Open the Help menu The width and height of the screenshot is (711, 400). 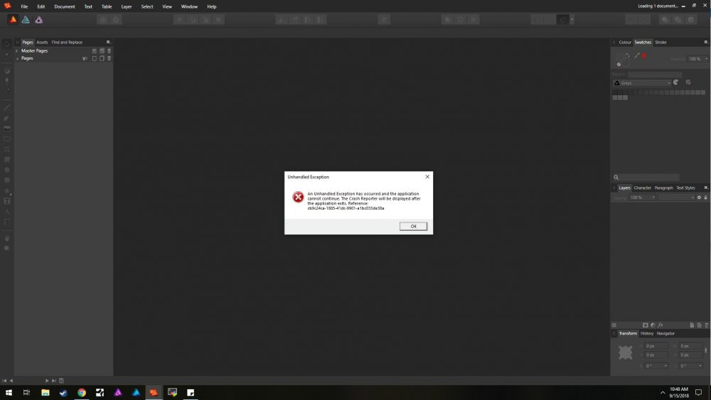(211, 7)
